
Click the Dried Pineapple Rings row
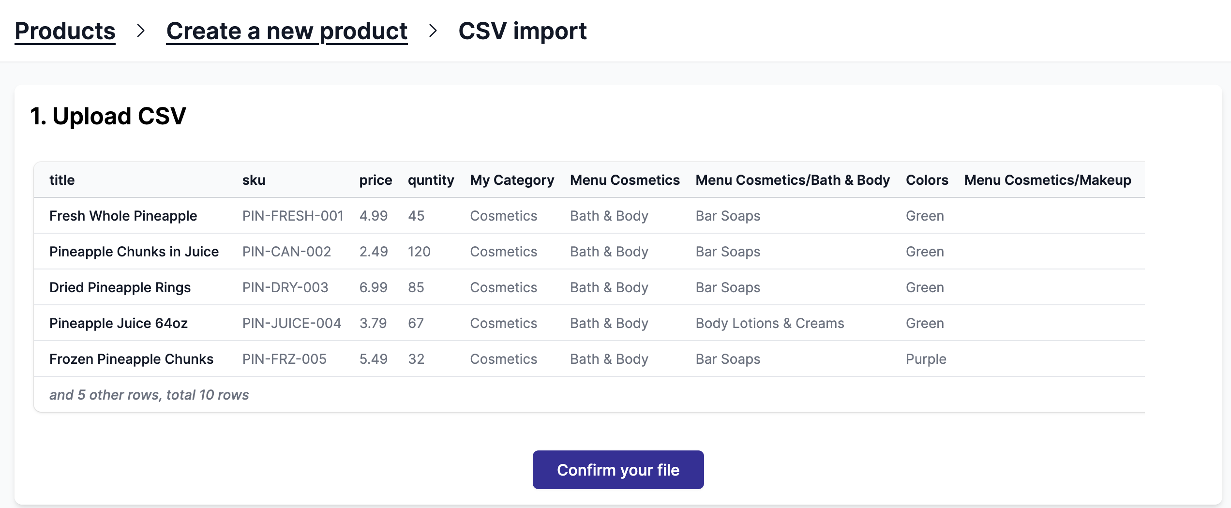coord(120,287)
